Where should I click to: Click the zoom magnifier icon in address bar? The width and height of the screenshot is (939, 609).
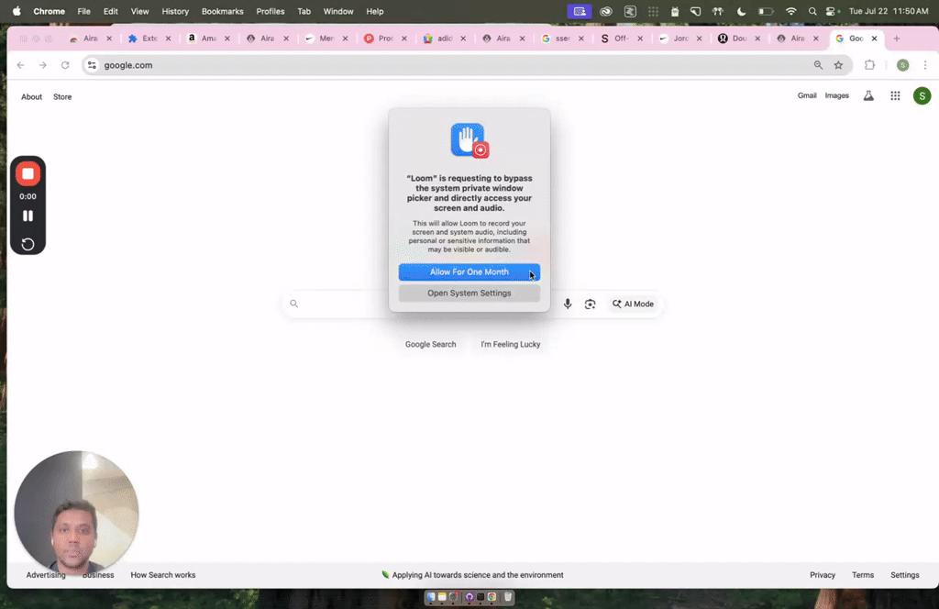pos(818,65)
